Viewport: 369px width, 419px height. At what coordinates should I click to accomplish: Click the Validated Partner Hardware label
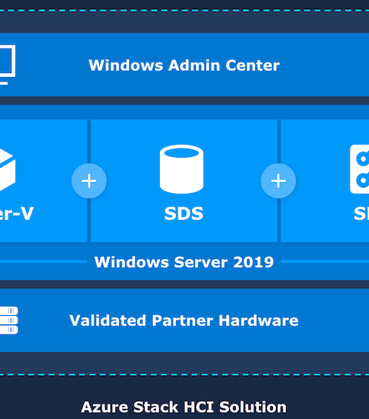[184, 321]
